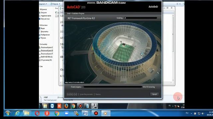Open volume control in system tray
Screen dimensions: 213x119
[x=203, y=114]
